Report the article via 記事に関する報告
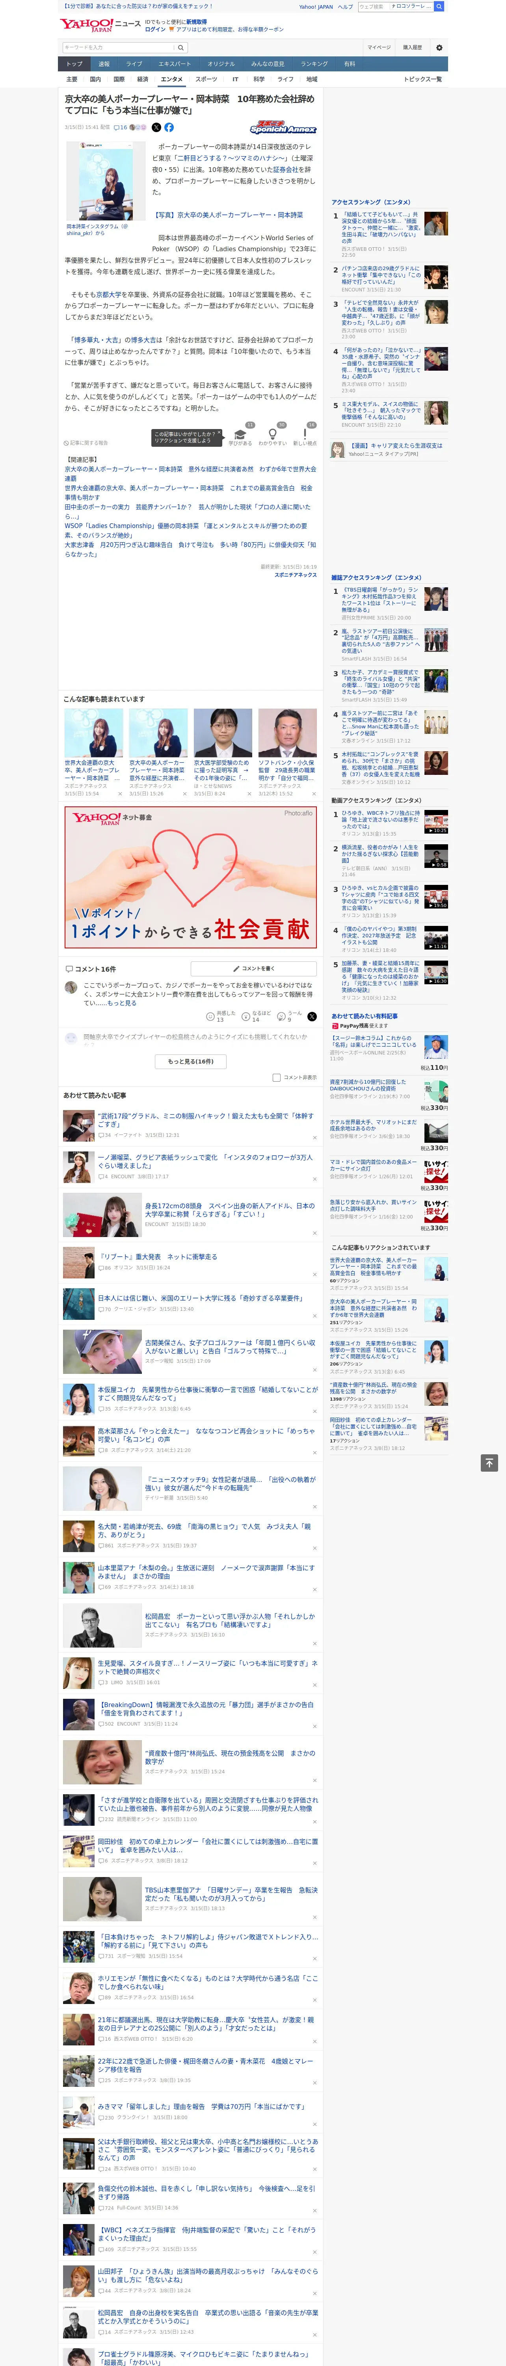 pos(86,443)
